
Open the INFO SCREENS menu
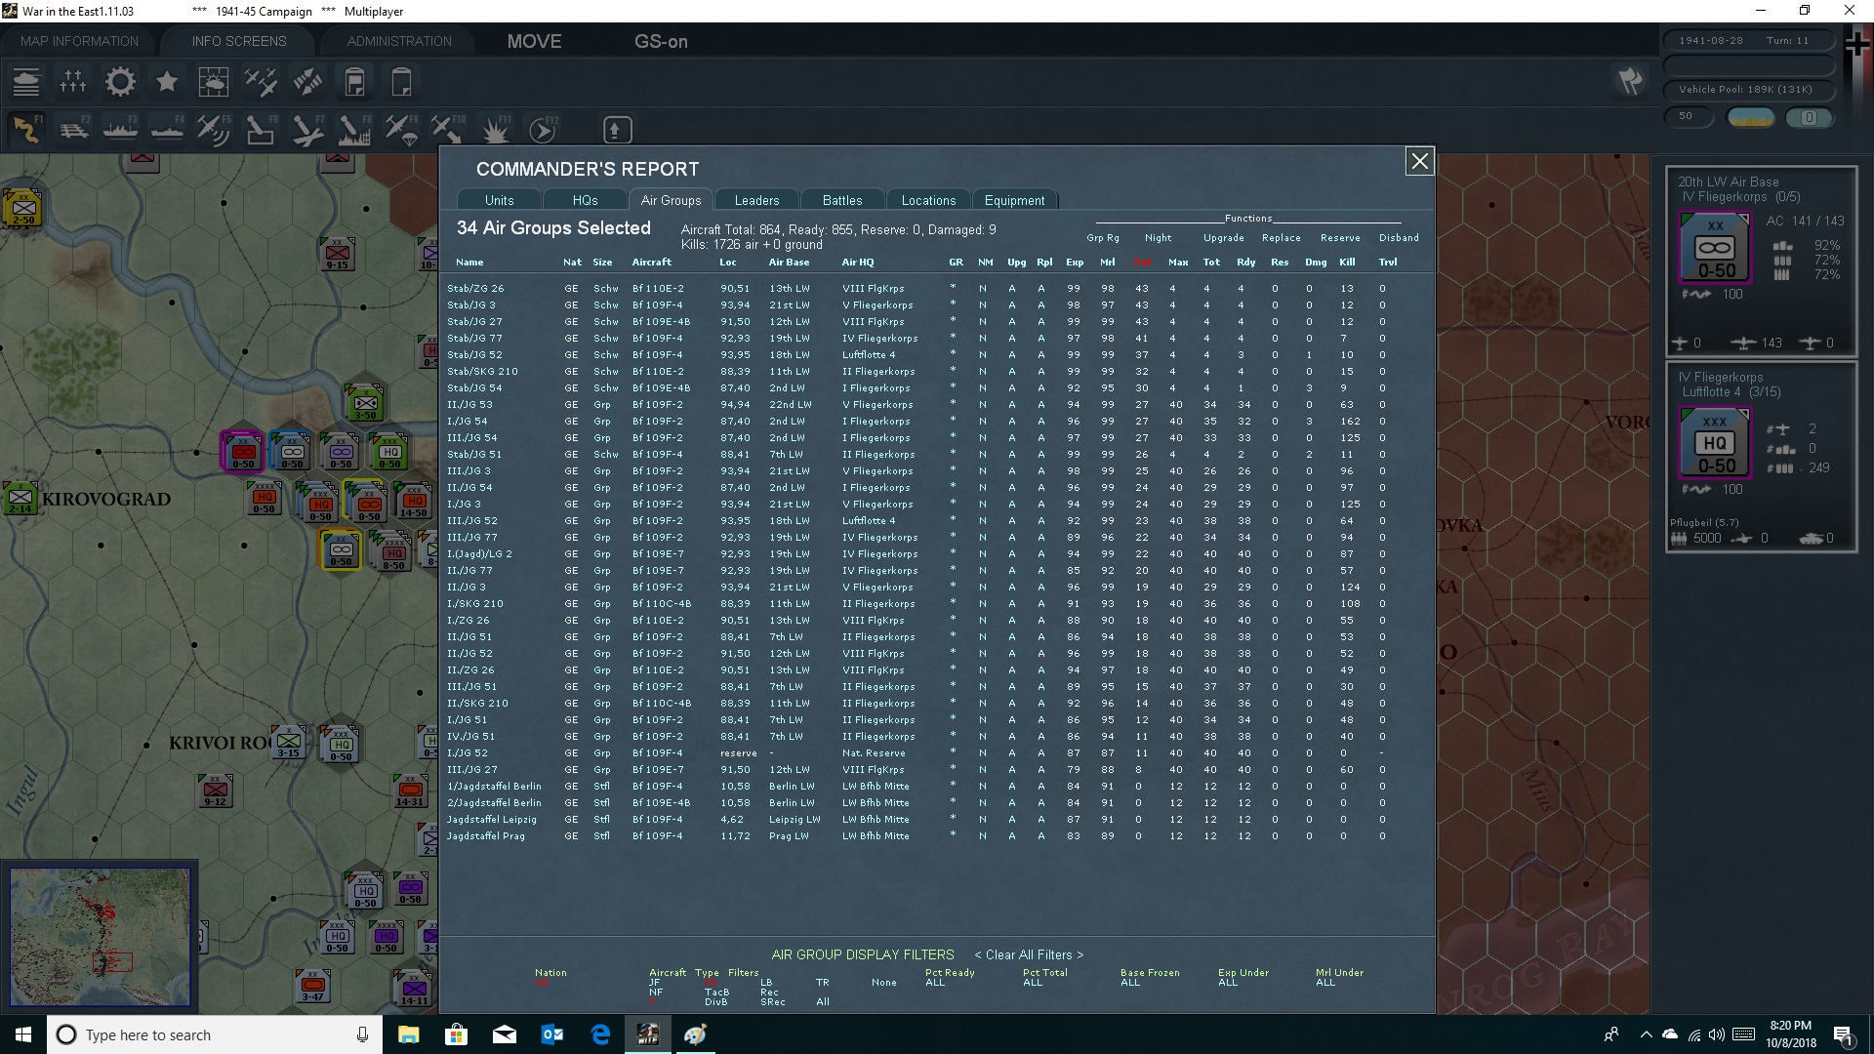coord(239,41)
